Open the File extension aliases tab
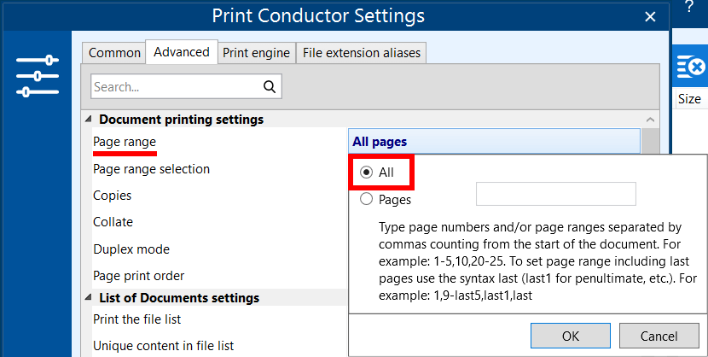This screenshot has width=708, height=357. coord(361,53)
